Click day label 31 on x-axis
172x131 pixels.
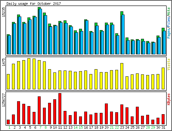tap(163, 127)
